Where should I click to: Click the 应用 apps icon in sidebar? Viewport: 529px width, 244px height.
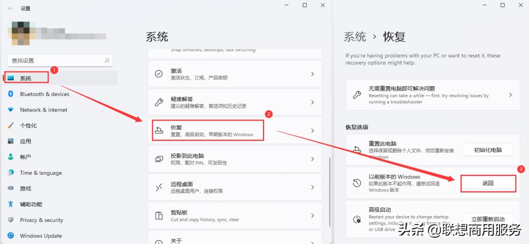[11, 141]
